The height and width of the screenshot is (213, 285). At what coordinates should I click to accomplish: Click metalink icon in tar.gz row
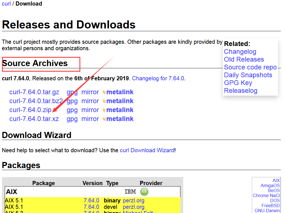[104, 92]
